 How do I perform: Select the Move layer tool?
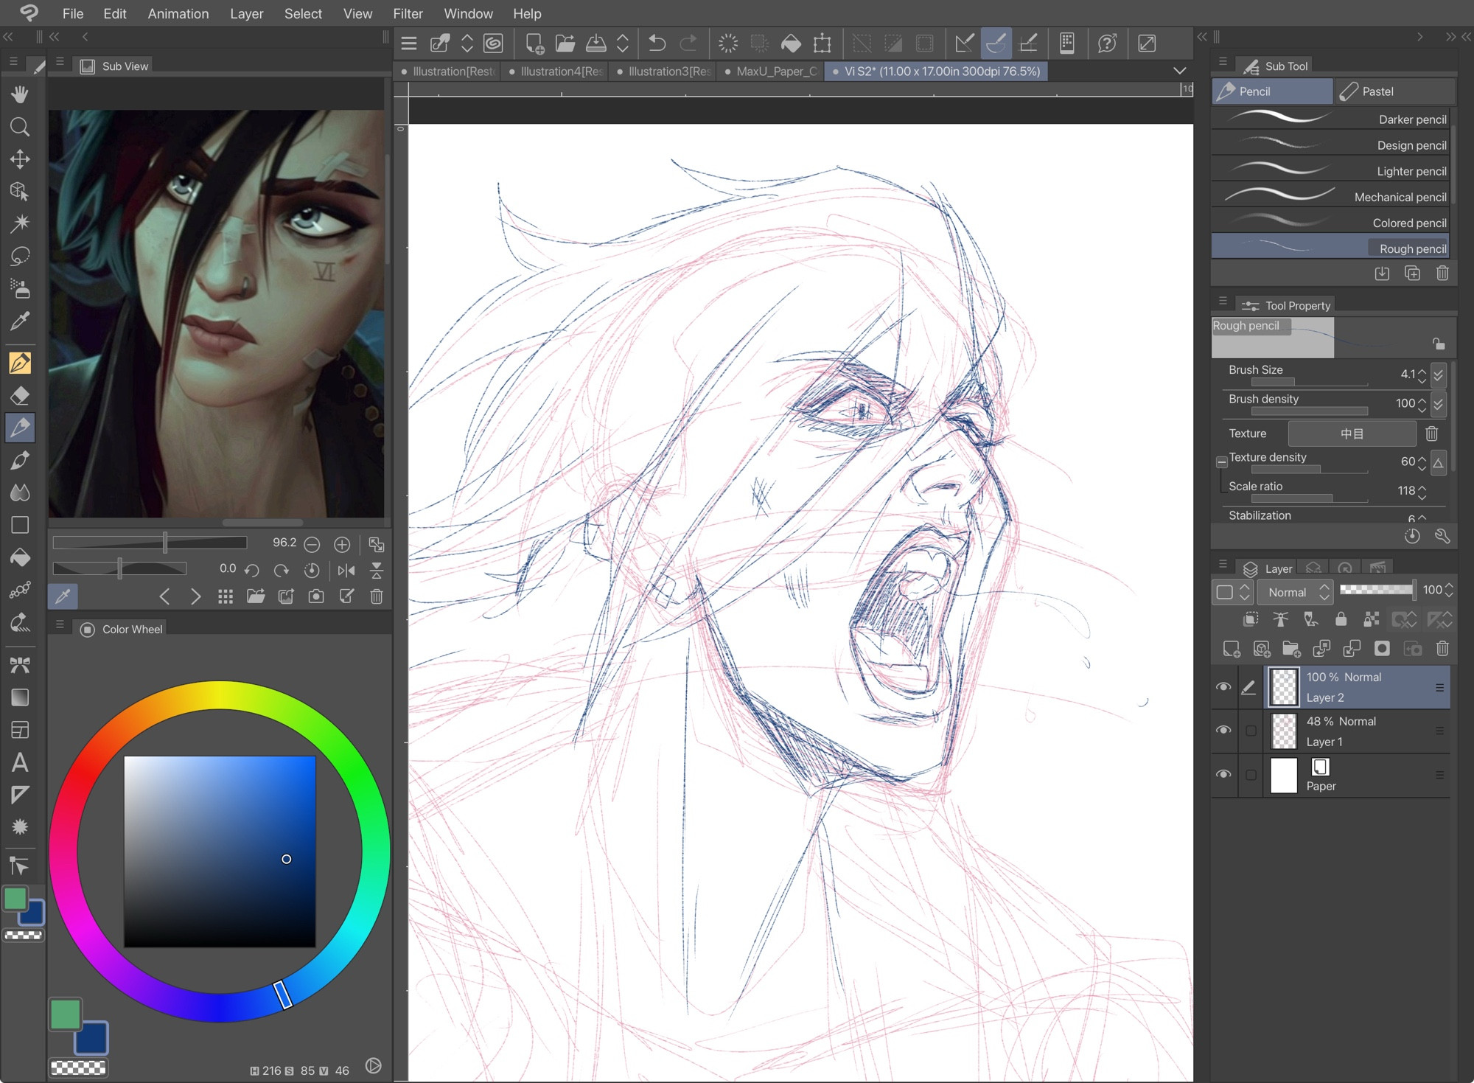[20, 159]
